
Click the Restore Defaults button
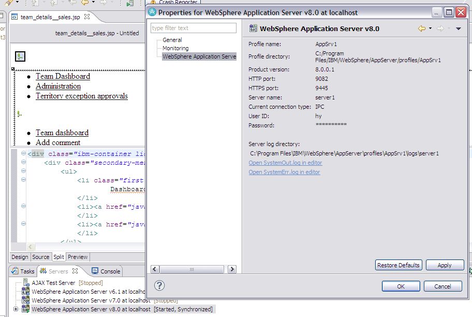coord(399,265)
